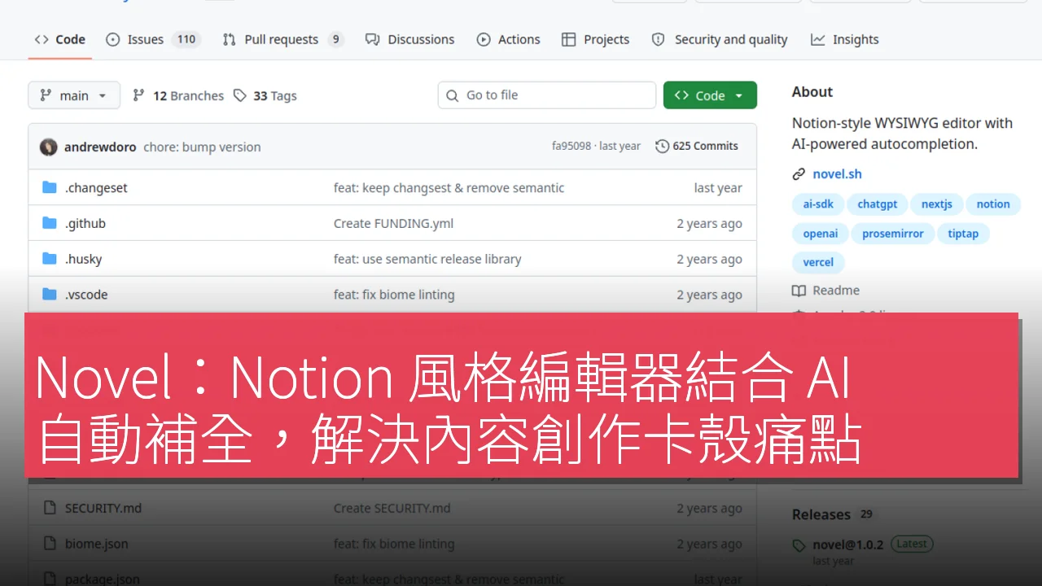Open the .husky folder

(83, 259)
